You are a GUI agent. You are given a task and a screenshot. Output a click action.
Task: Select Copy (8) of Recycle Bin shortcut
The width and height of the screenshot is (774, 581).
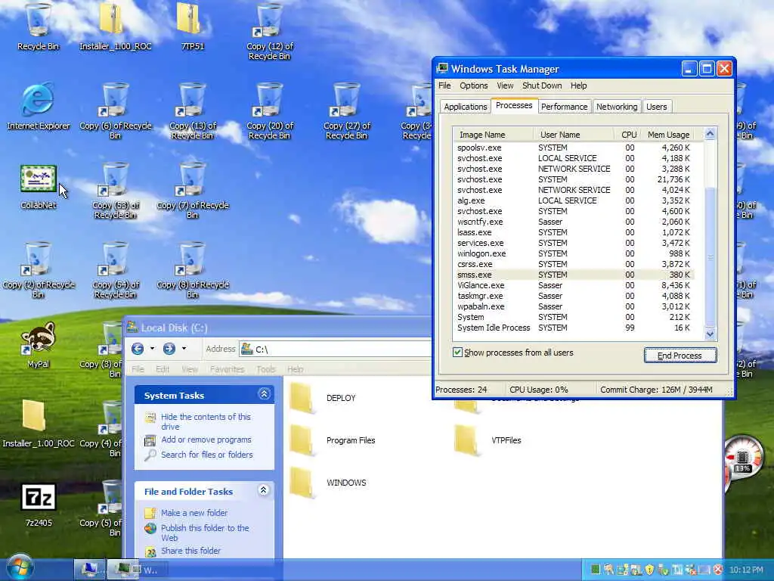[x=192, y=270]
